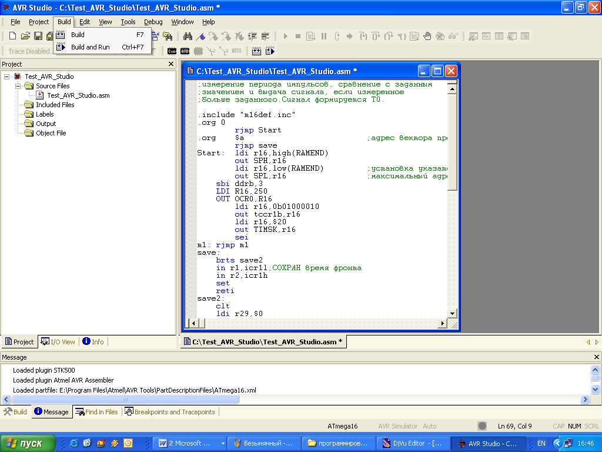Open the Microsoft Word taskbar group
Image resolution: width=602 pixels, height=452 pixels.
191,444
